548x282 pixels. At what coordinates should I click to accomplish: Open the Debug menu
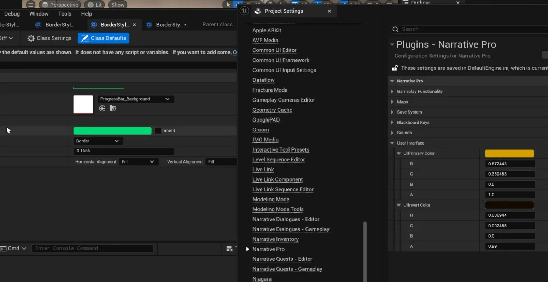12,14
